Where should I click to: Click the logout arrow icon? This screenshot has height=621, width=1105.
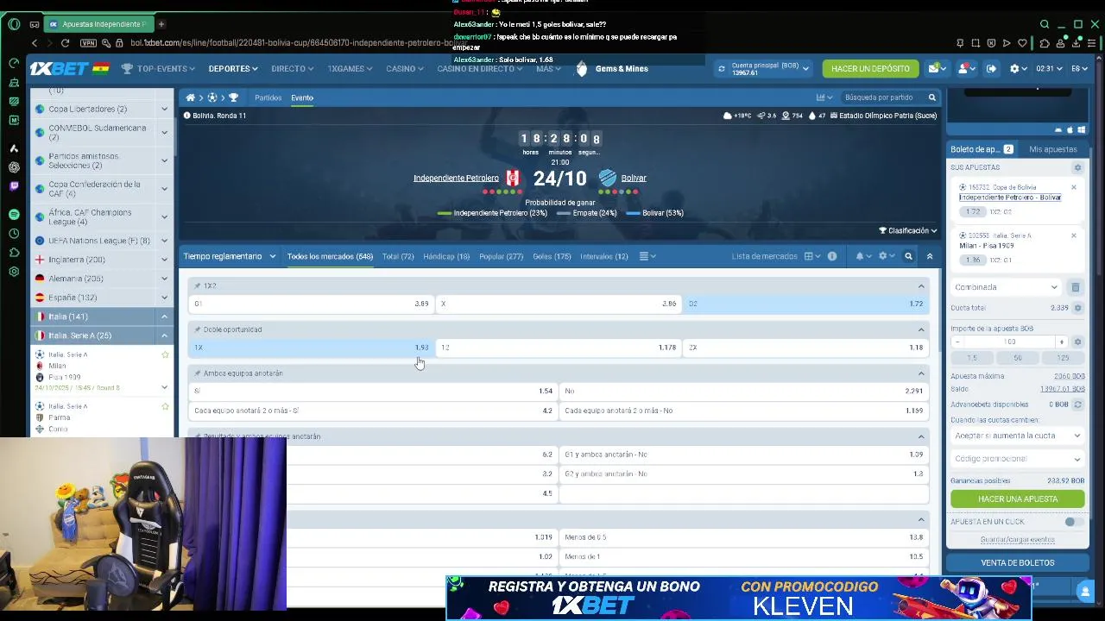coord(991,68)
